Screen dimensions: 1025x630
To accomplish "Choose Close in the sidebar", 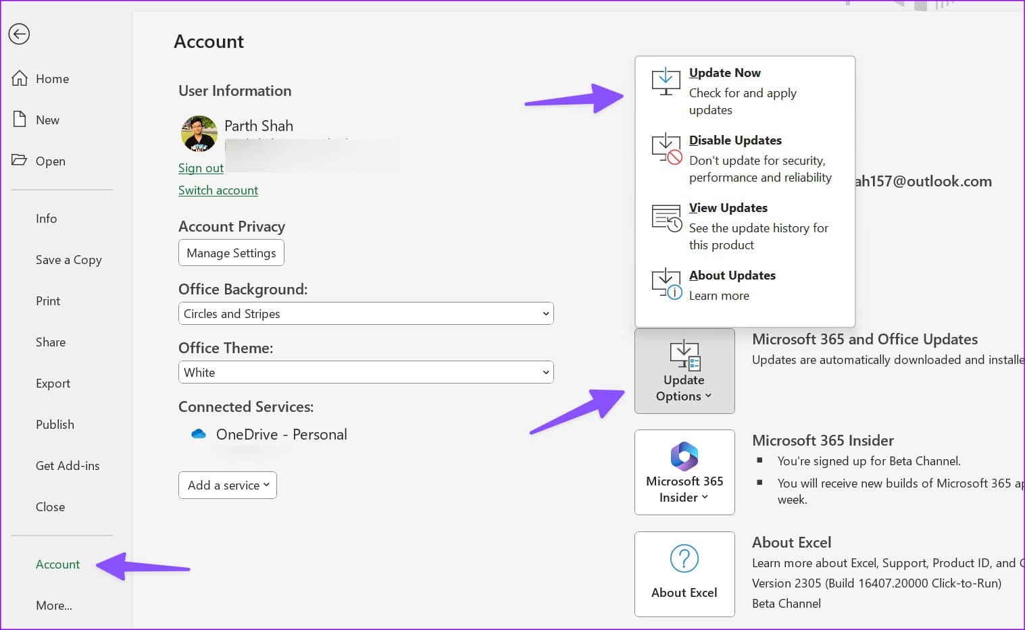I will point(51,506).
